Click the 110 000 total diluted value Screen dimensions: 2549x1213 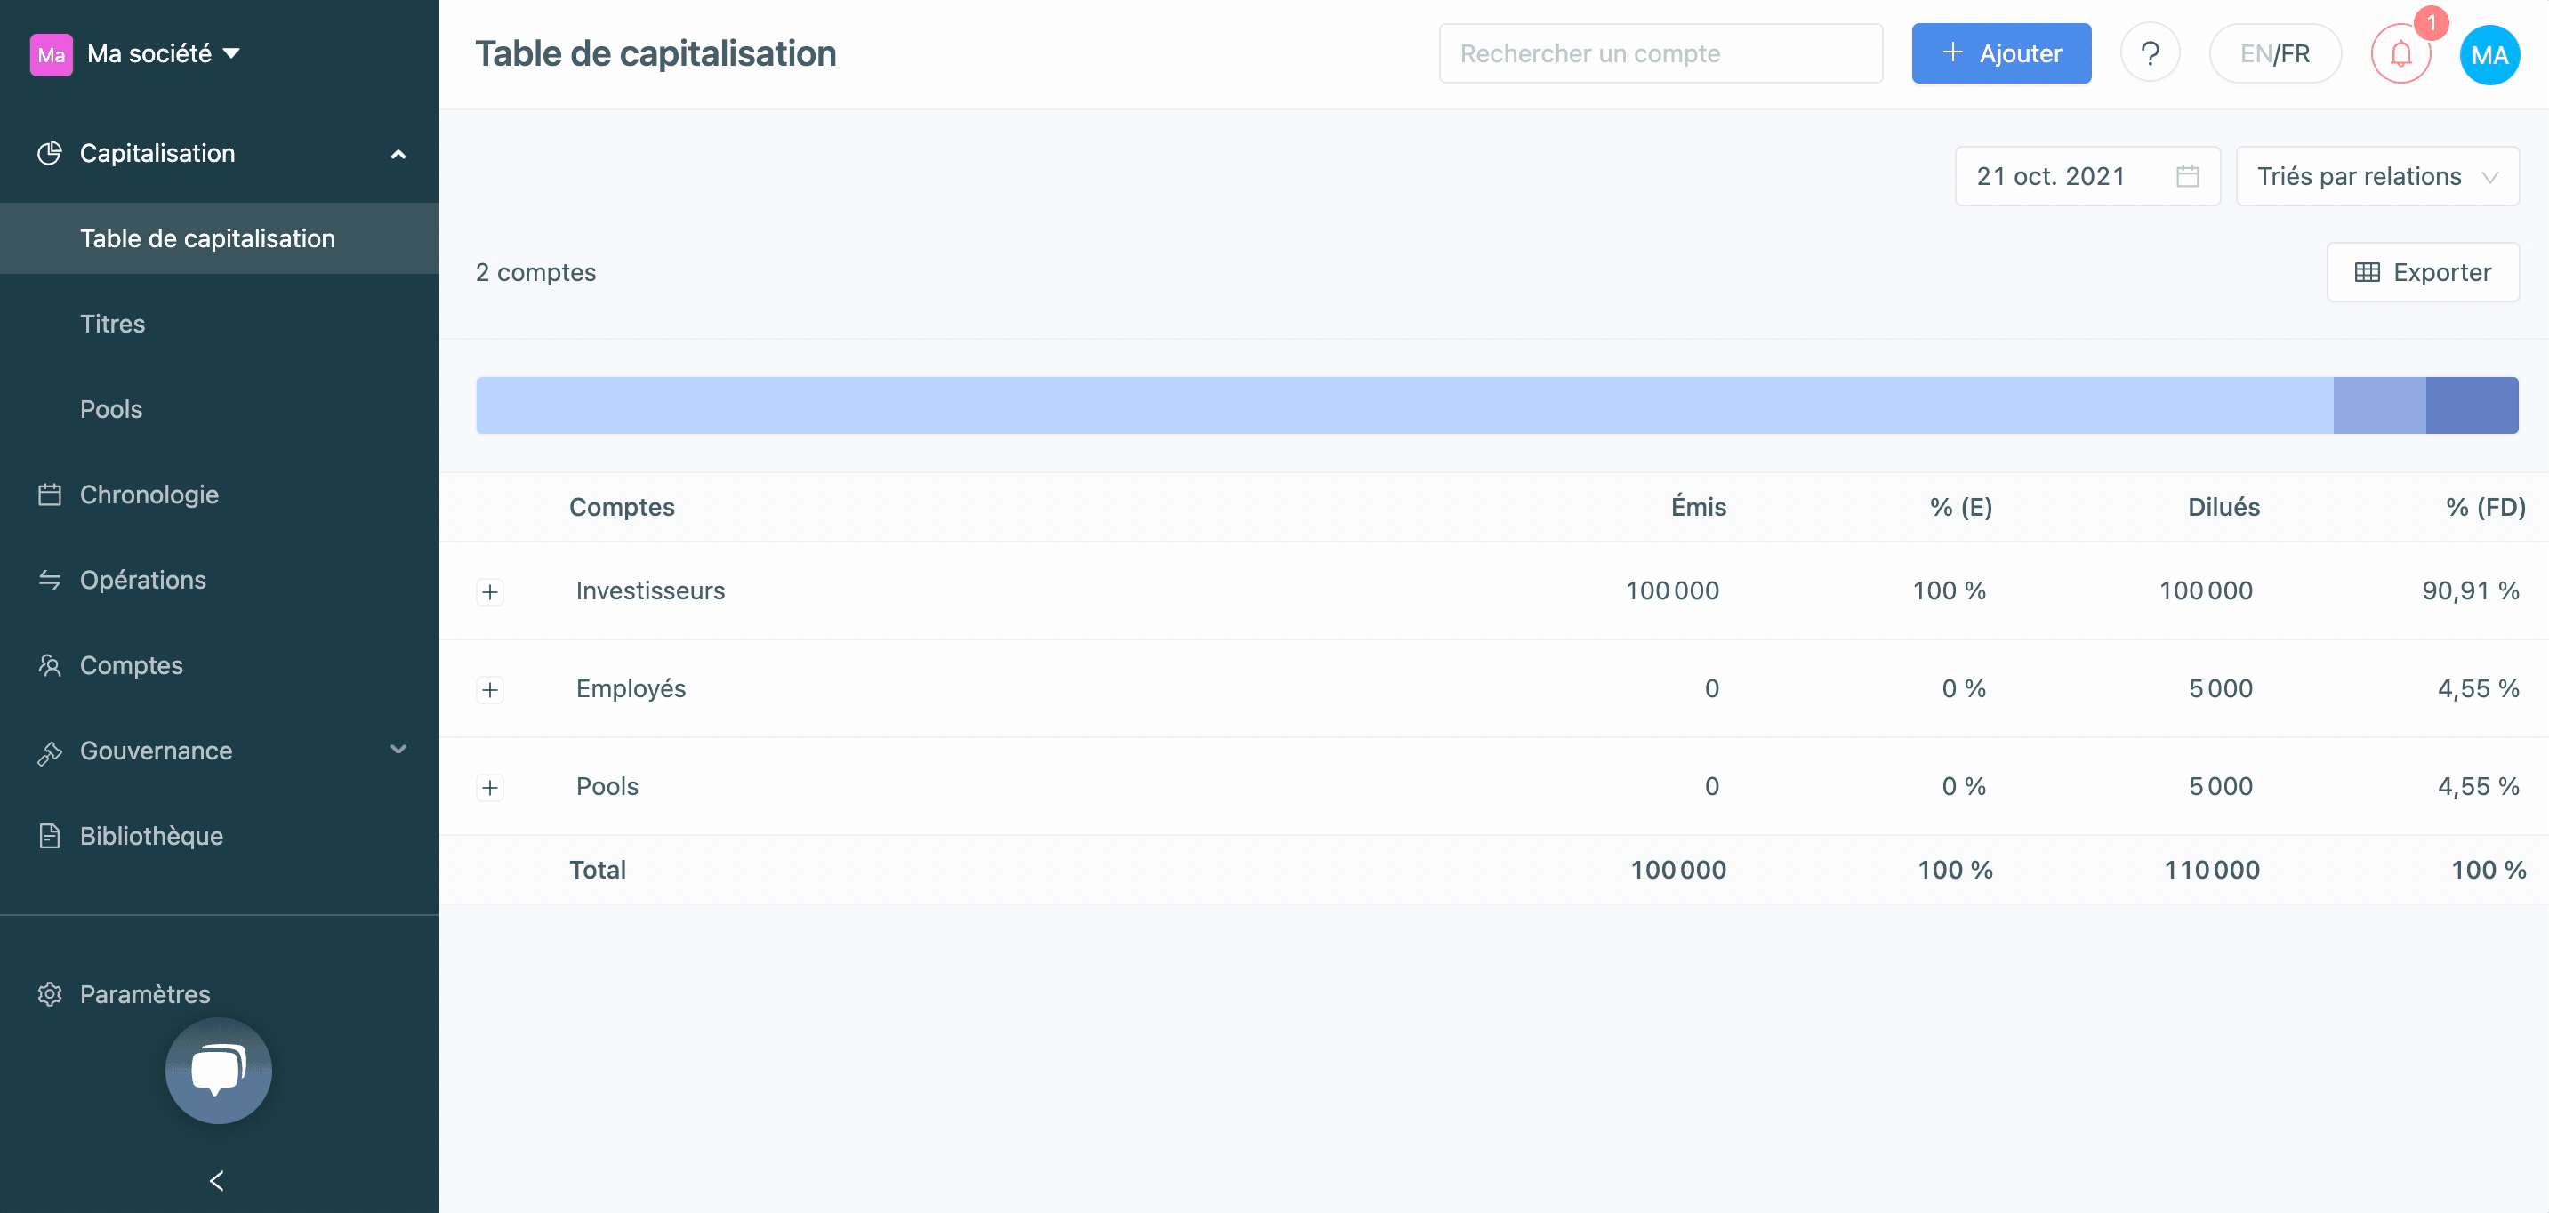pyautogui.click(x=2212, y=870)
